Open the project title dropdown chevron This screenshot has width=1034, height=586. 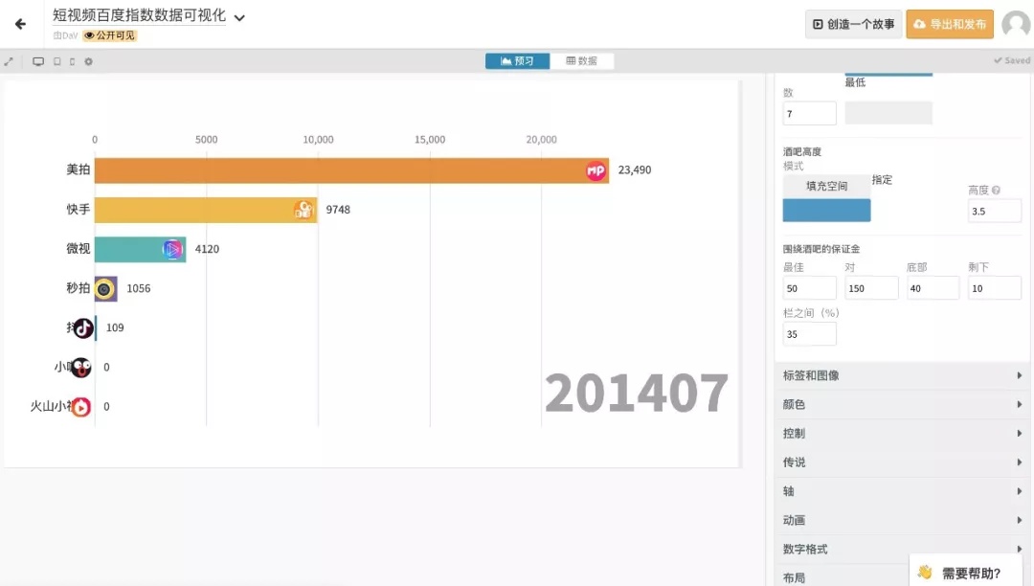coord(239,18)
